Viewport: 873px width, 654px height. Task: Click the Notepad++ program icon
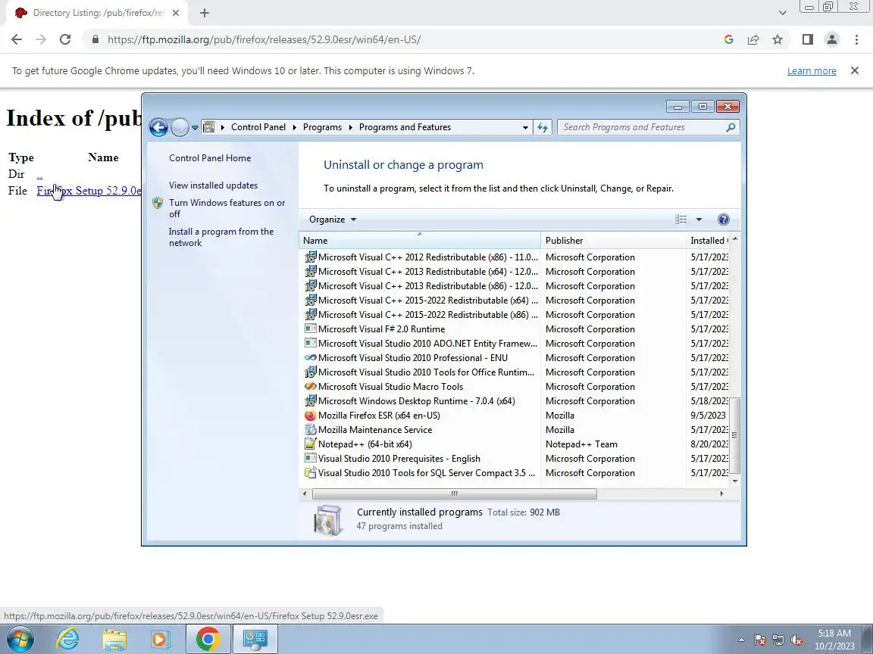pos(311,444)
